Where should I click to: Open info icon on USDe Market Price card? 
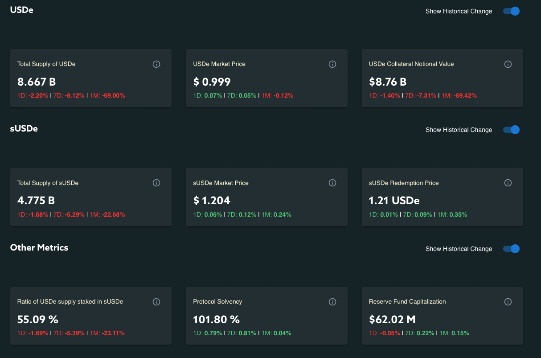tap(332, 64)
